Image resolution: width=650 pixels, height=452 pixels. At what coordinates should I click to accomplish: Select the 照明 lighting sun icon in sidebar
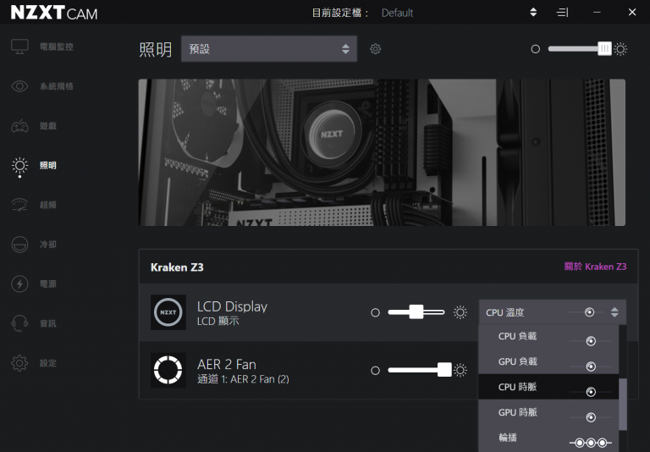(x=19, y=165)
